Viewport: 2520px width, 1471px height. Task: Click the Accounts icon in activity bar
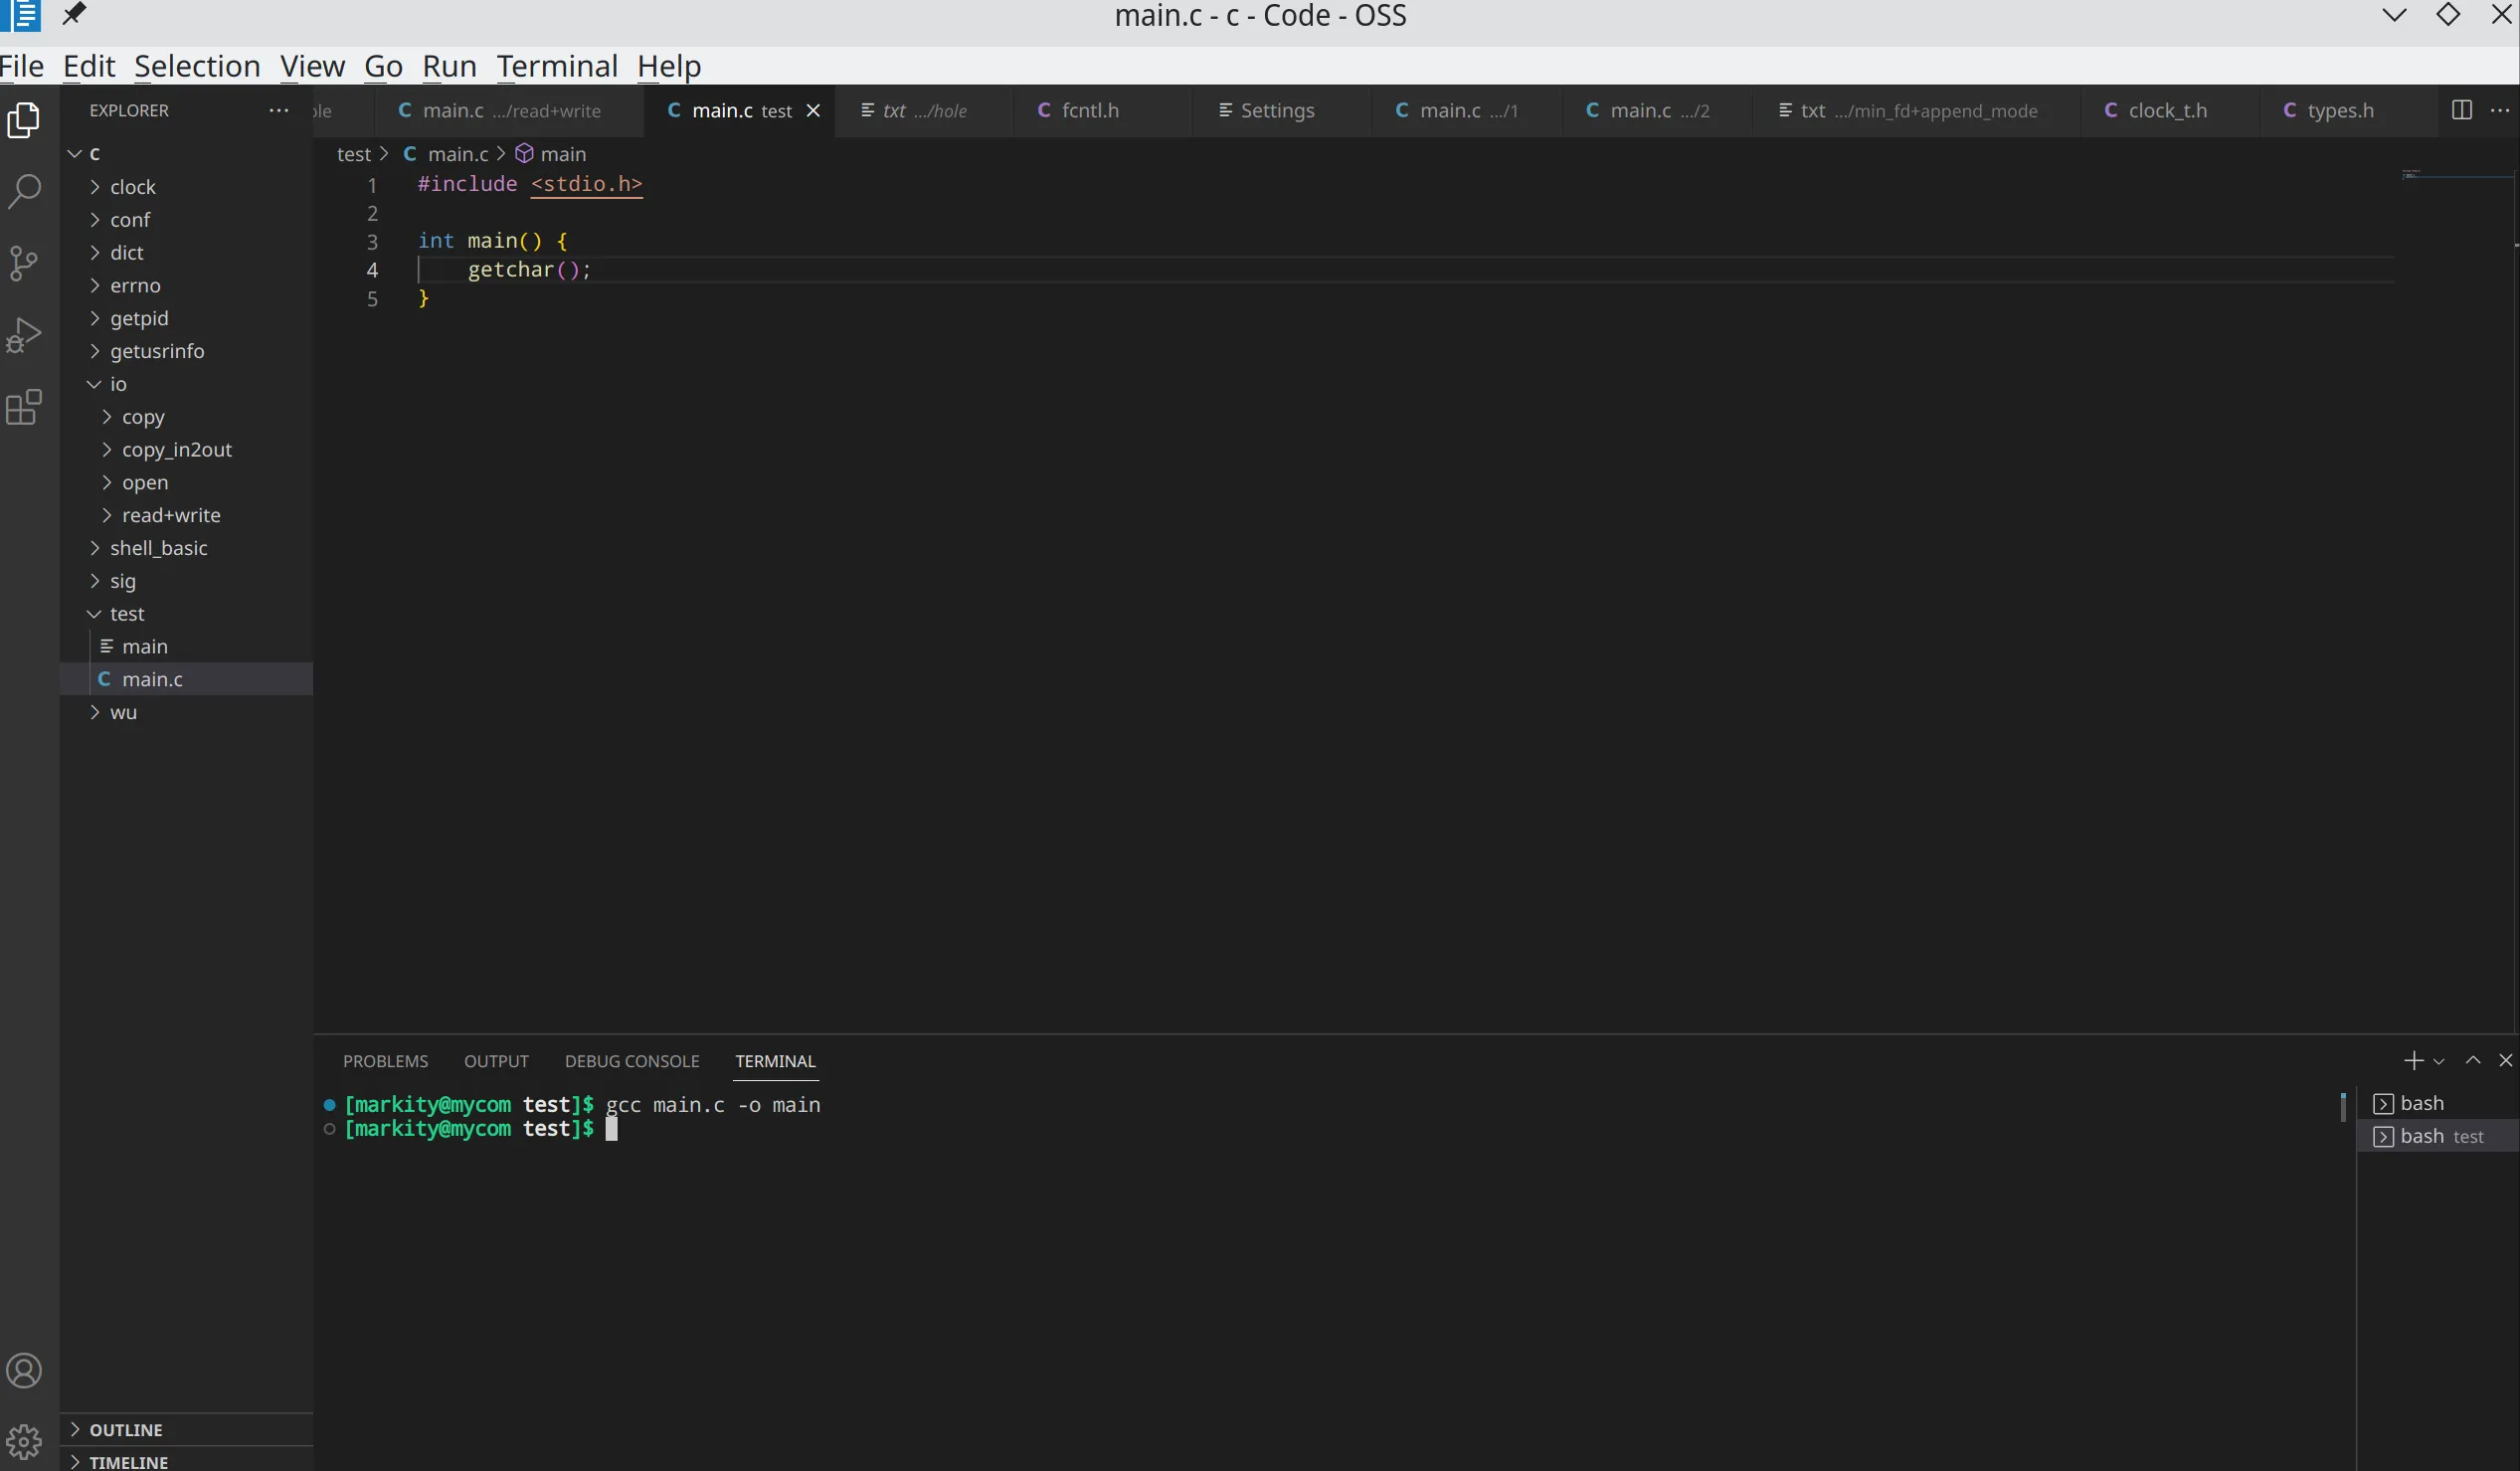(24, 1370)
